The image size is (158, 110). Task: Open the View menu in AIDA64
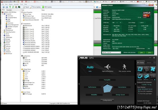[x=6, y=4]
